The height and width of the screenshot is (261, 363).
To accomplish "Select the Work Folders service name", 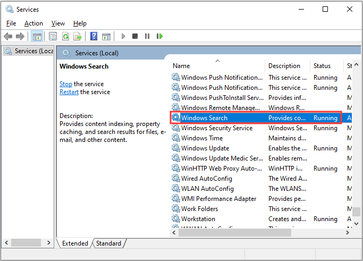I will [199, 209].
